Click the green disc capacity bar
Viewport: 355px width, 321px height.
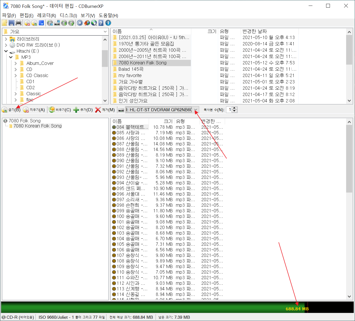tap(153, 307)
